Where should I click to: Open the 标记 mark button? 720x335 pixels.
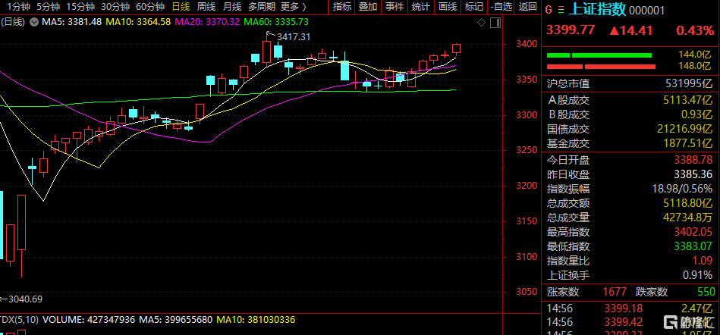tap(473, 7)
